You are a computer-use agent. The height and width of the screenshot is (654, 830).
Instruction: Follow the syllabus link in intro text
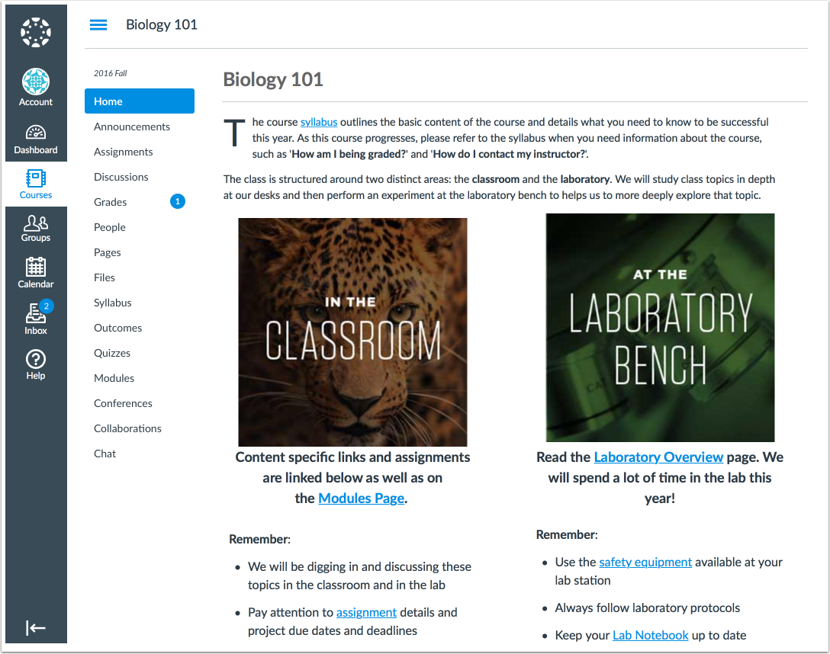(319, 122)
